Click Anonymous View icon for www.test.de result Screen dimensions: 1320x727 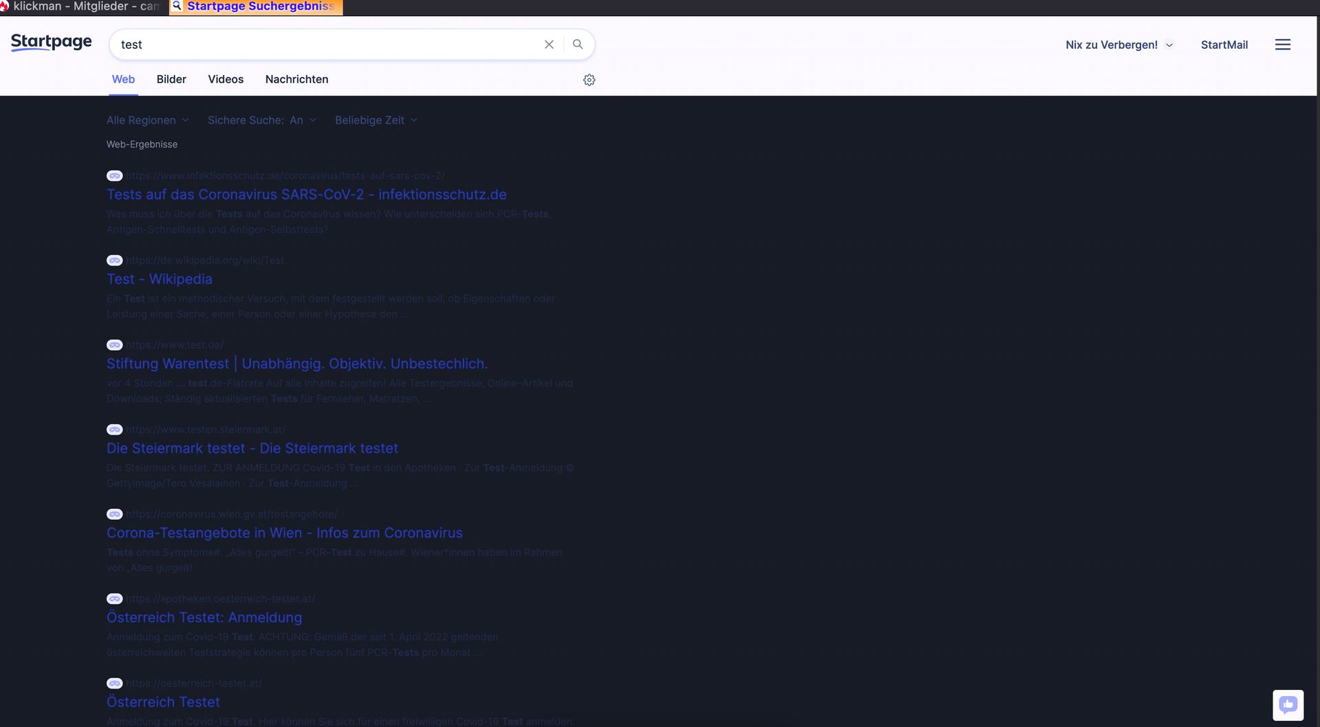coord(115,345)
